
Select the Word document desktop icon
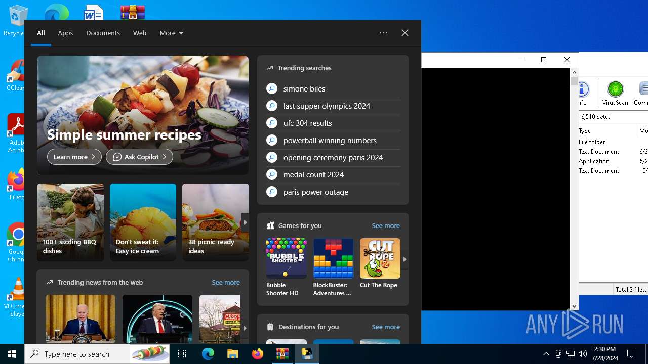[x=94, y=12]
